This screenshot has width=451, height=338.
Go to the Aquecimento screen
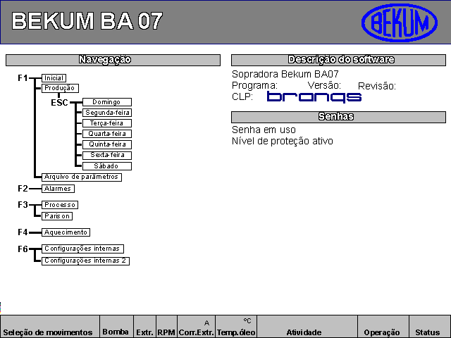66,232
